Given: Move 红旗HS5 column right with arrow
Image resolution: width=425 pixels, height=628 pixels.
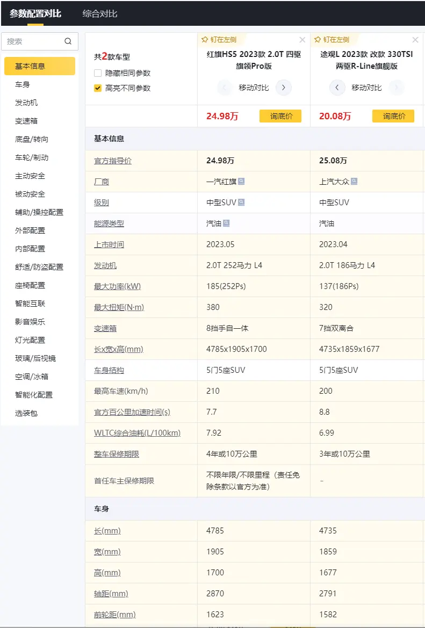Looking at the screenshot, I should [284, 88].
